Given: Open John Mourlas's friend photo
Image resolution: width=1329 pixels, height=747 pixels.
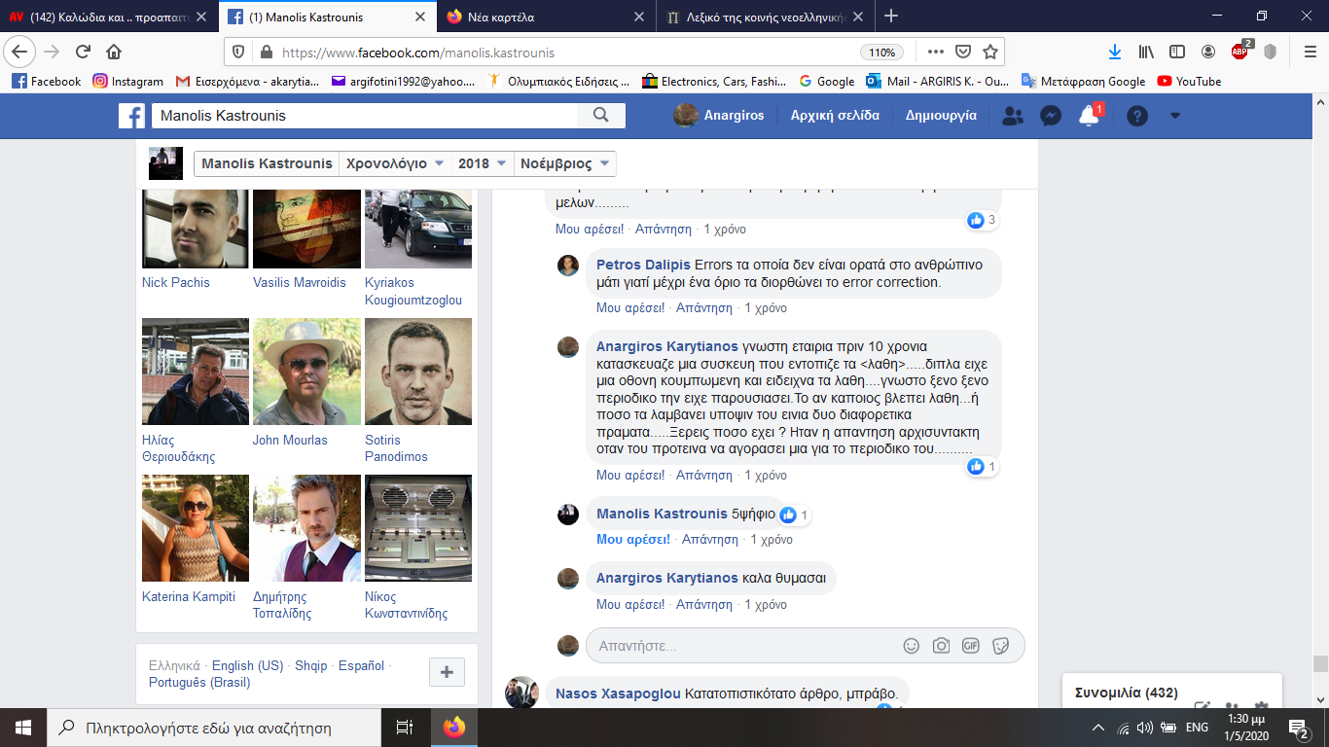Looking at the screenshot, I should [x=306, y=372].
